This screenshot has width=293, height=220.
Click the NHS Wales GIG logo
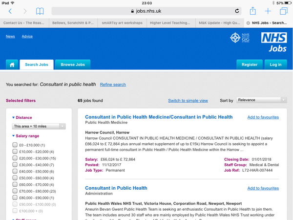[x=240, y=38]
